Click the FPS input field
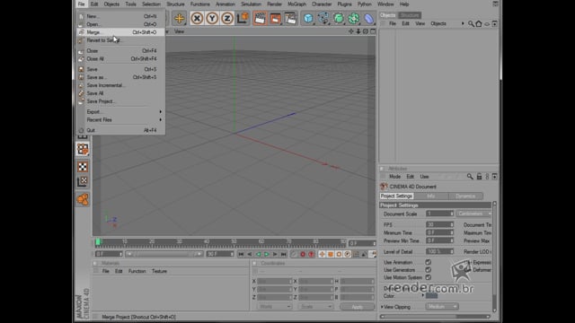 (439, 224)
